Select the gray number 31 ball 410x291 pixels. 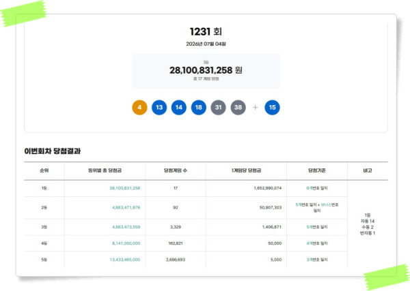pos(219,108)
